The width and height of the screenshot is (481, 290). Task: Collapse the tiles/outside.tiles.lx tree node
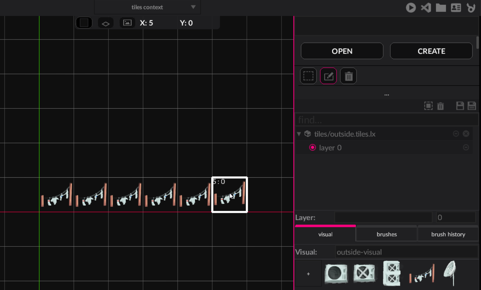pyautogui.click(x=299, y=134)
